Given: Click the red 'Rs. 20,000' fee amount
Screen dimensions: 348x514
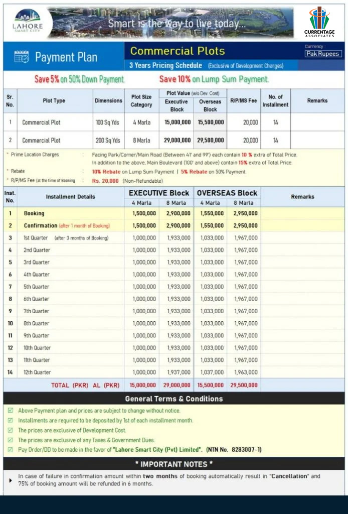Looking at the screenshot, I should pos(105,181).
